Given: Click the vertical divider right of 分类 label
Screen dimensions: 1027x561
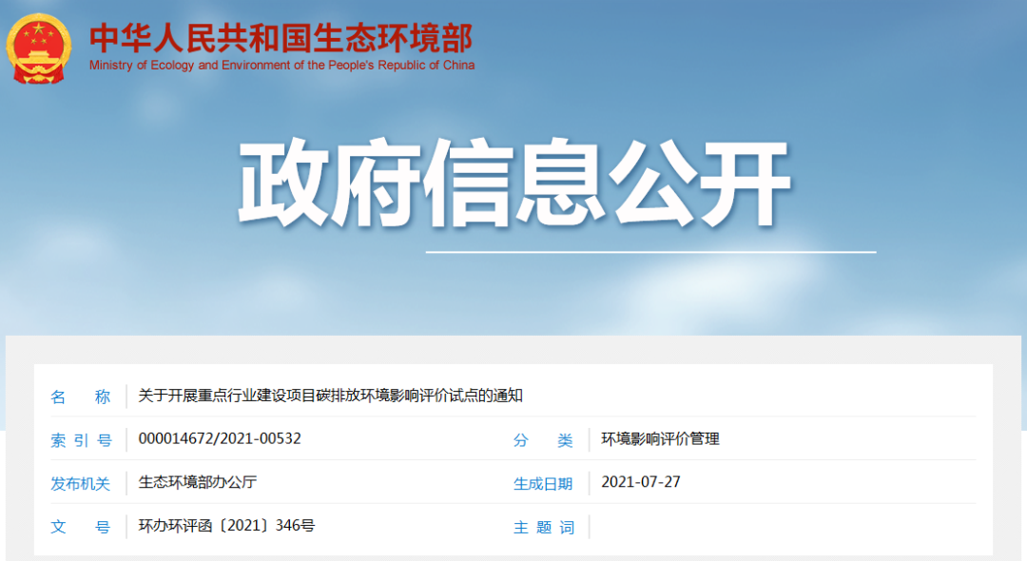Looking at the screenshot, I should (x=590, y=440).
